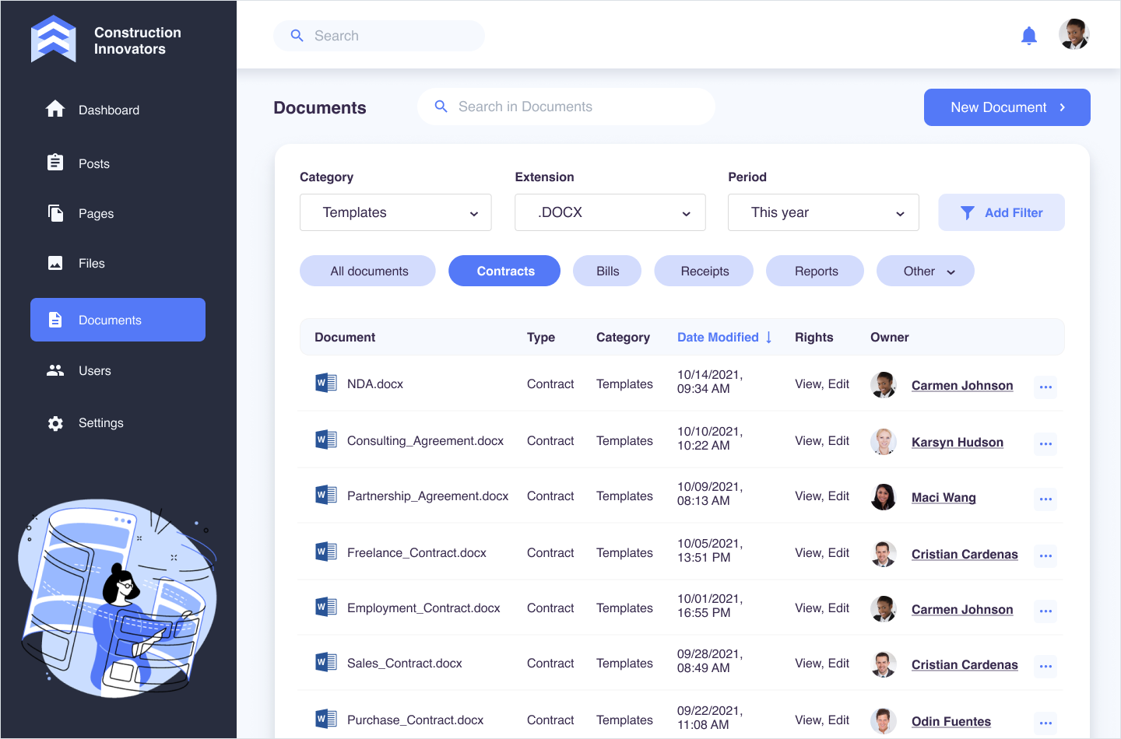
Task: Open the more options menu for NDA.docx
Action: click(1045, 387)
